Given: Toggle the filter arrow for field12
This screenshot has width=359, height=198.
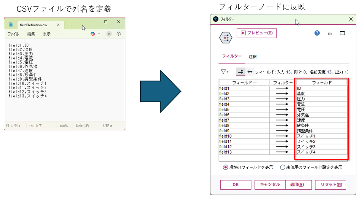Looking at the screenshot, I should click(282, 147).
